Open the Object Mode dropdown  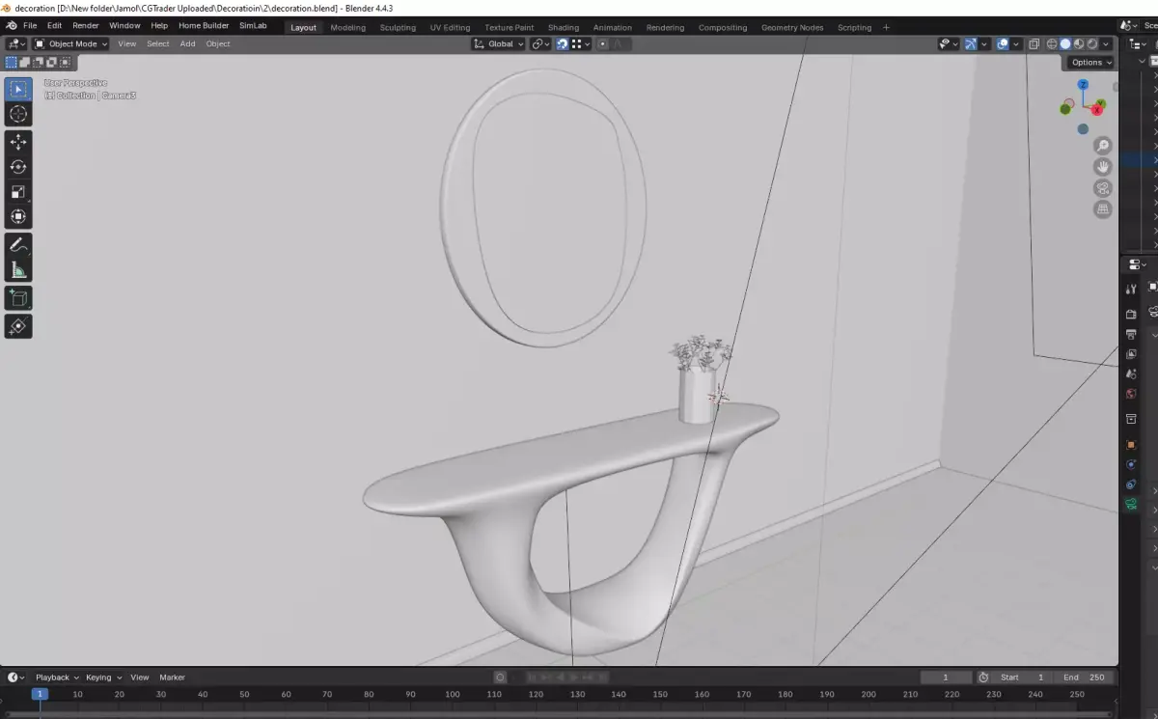pyautogui.click(x=72, y=43)
